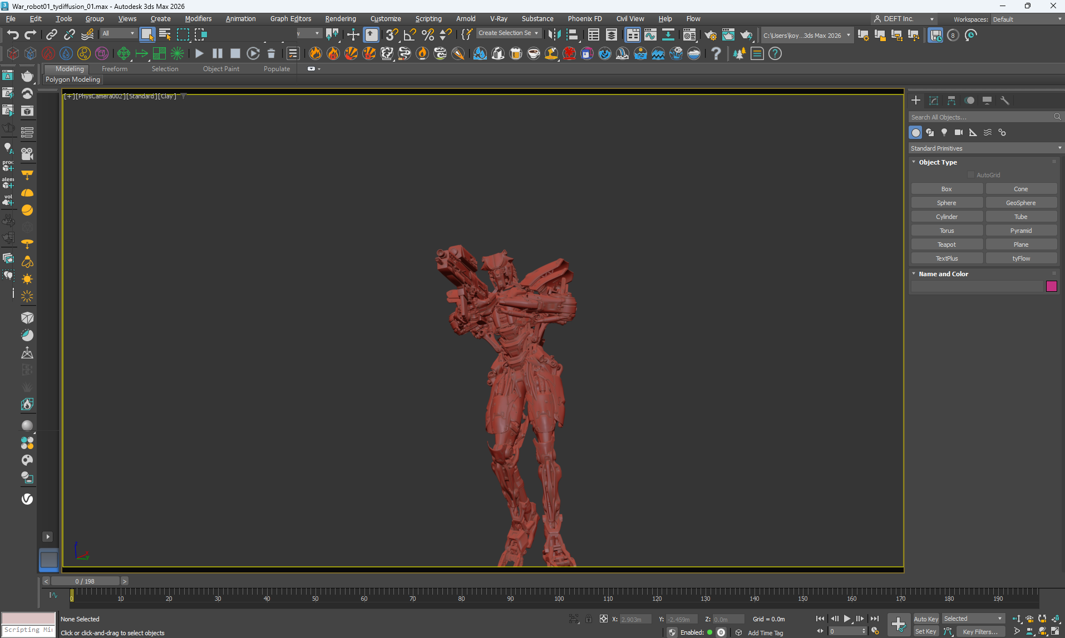Screen dimensions: 1065x638
Task: Click the pine trees toolbar icon
Action: (739, 53)
